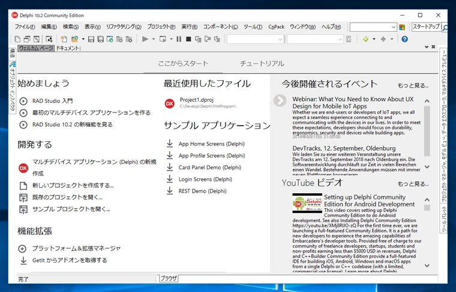This screenshot has width=456, height=292.
Task: Click the Pause program icon
Action: click(179, 39)
